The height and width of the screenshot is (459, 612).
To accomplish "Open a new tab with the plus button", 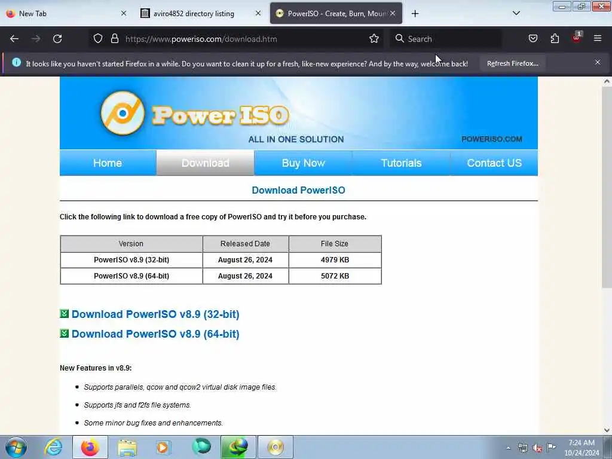I will (415, 14).
